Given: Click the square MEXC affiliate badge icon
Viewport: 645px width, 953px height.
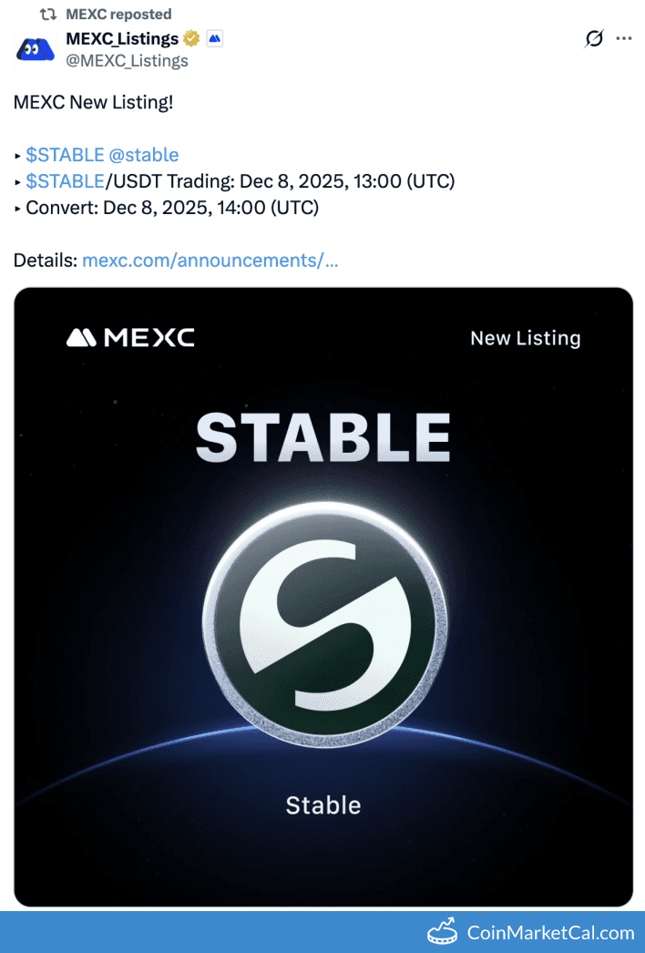Looking at the screenshot, I should [x=214, y=38].
